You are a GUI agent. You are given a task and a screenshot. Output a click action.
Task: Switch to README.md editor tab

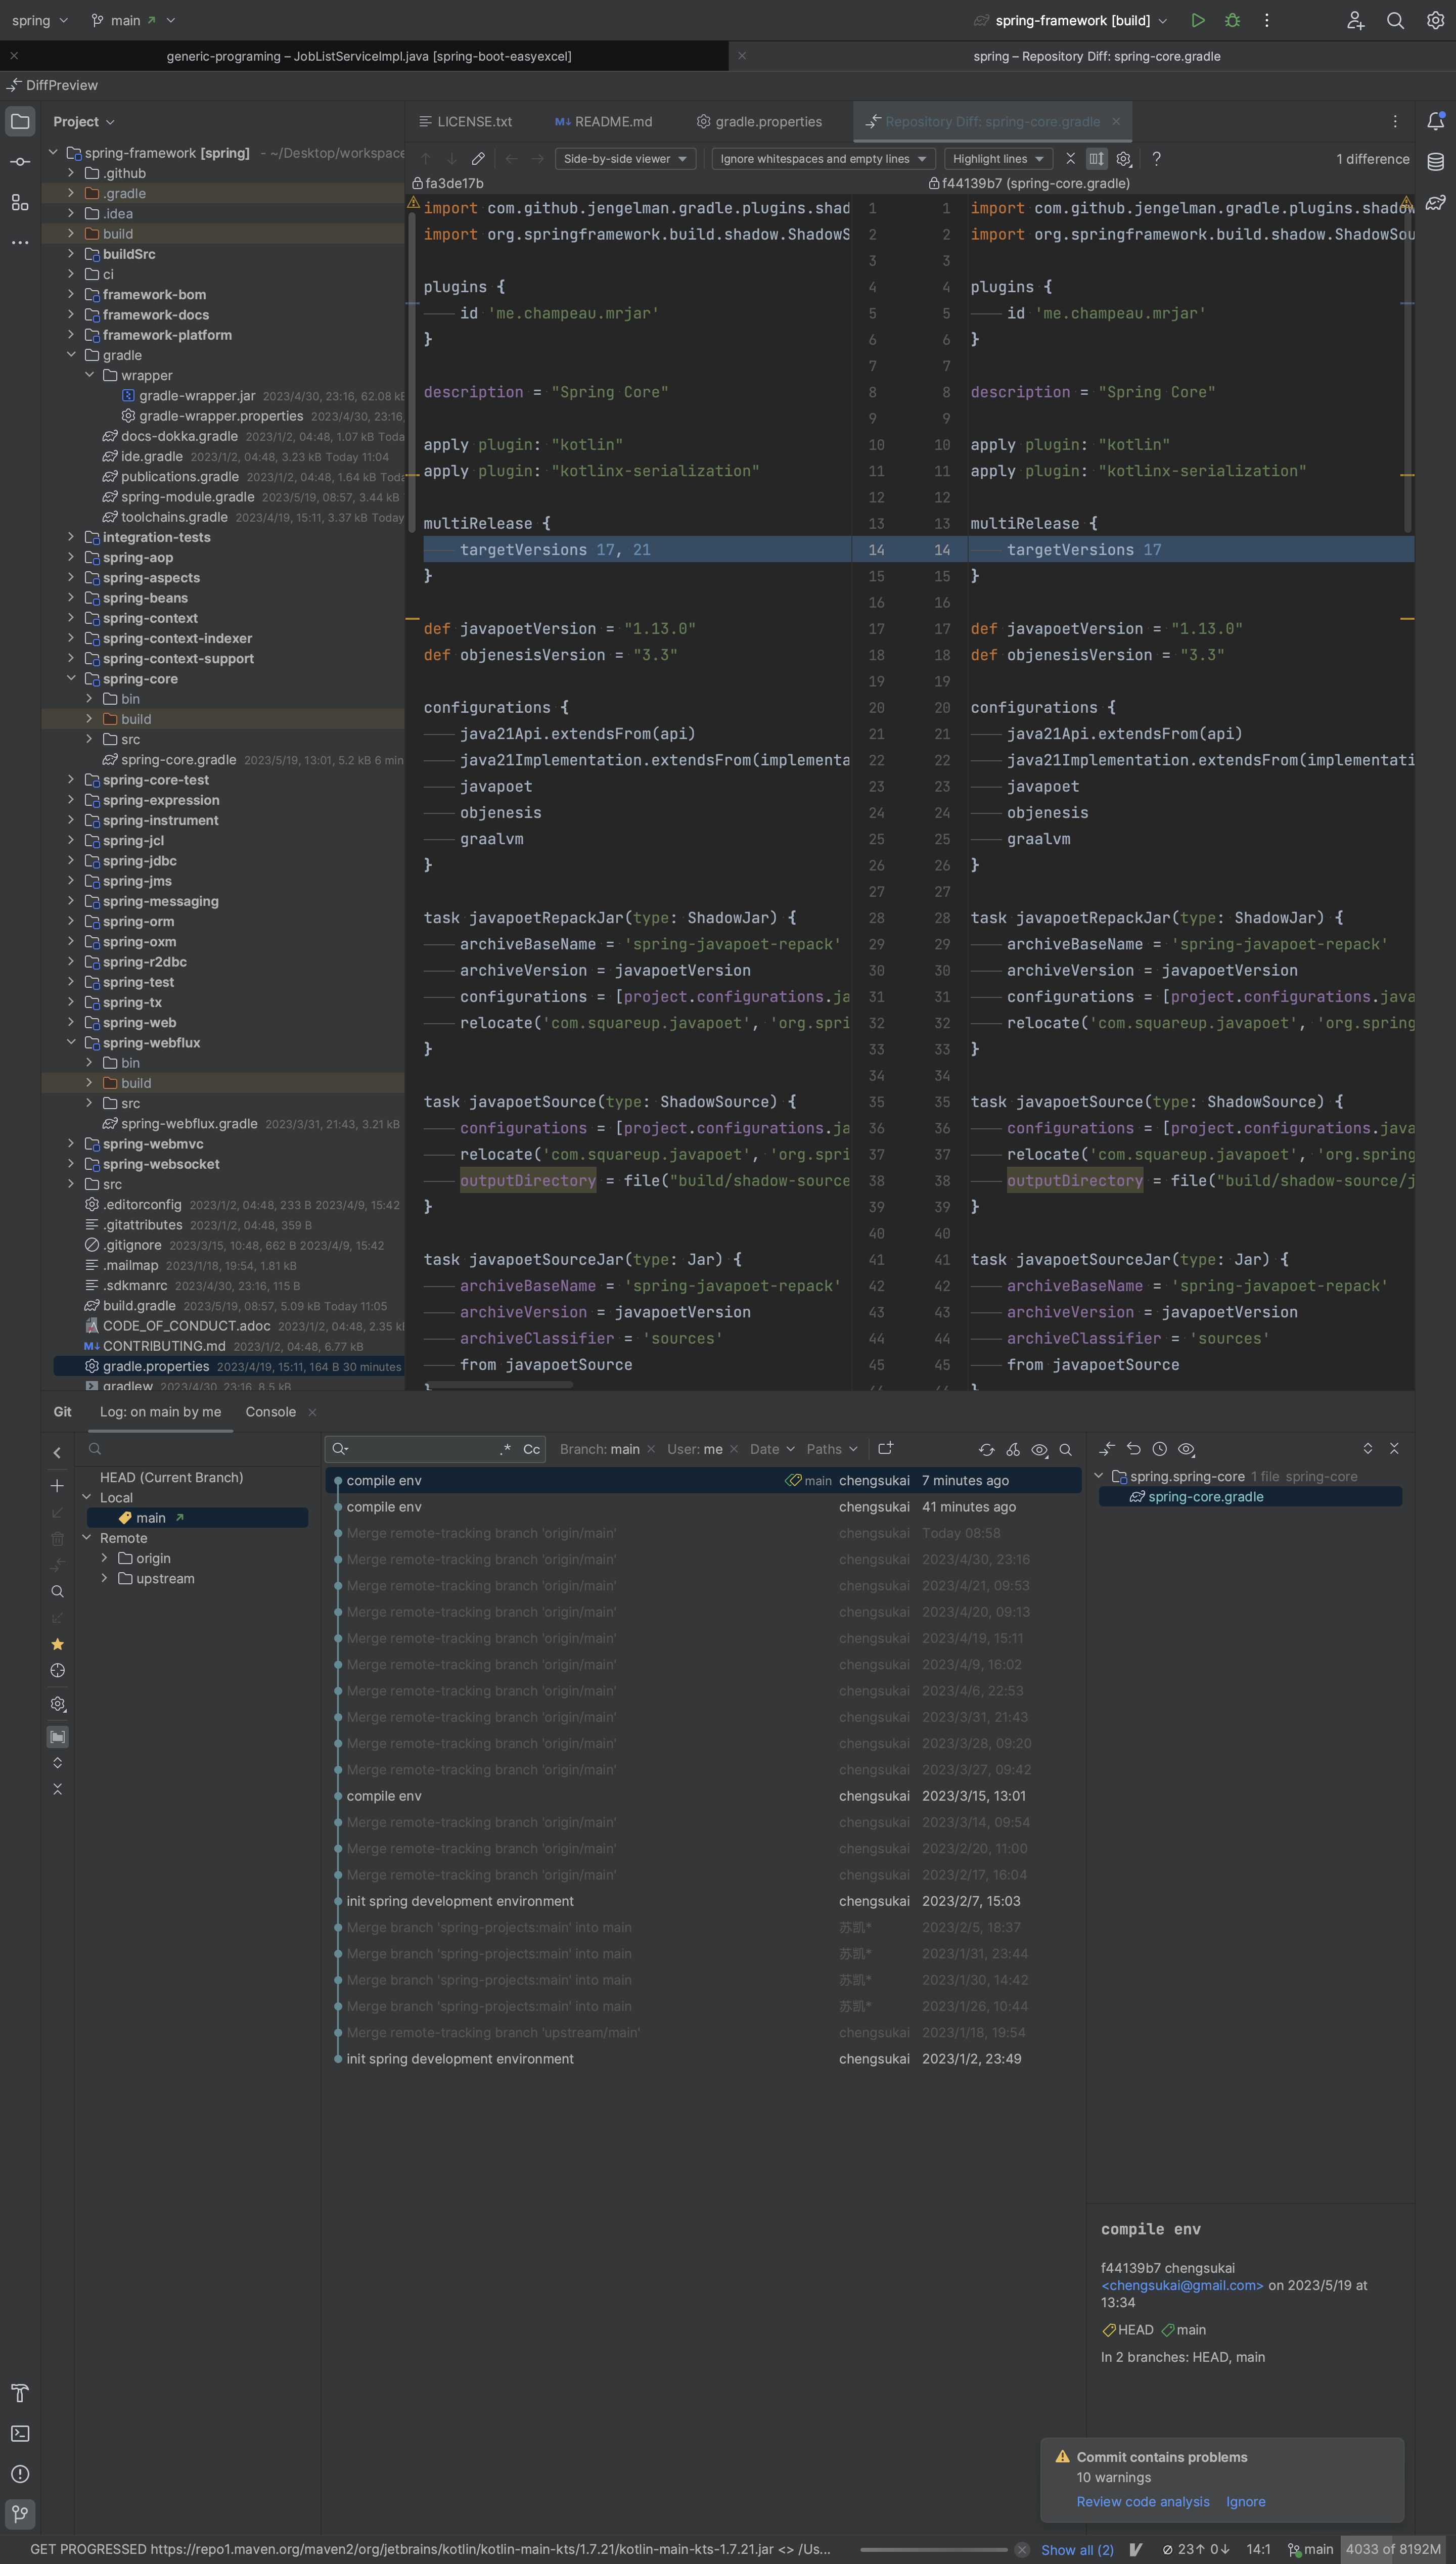[x=603, y=122]
